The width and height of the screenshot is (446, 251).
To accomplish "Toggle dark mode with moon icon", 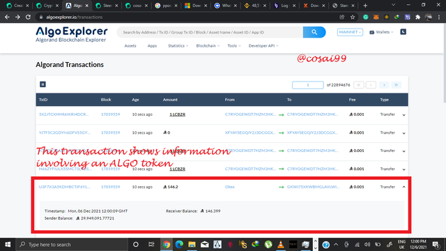I will [x=403, y=32].
